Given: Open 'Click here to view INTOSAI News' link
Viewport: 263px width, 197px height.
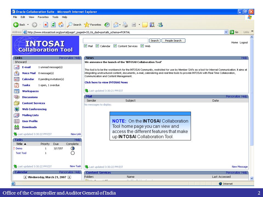Looking at the screenshot, I should (106, 82).
